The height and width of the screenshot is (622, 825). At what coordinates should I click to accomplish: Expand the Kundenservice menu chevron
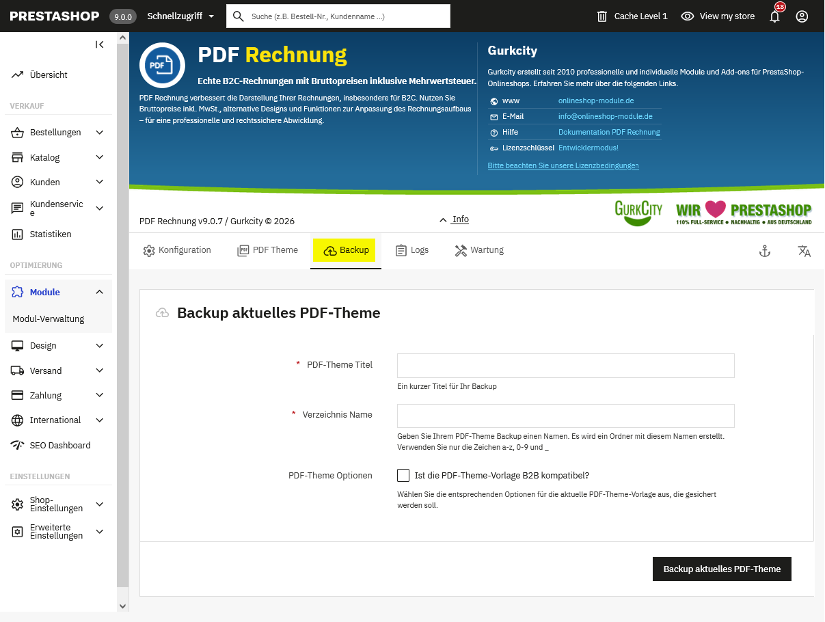100,208
